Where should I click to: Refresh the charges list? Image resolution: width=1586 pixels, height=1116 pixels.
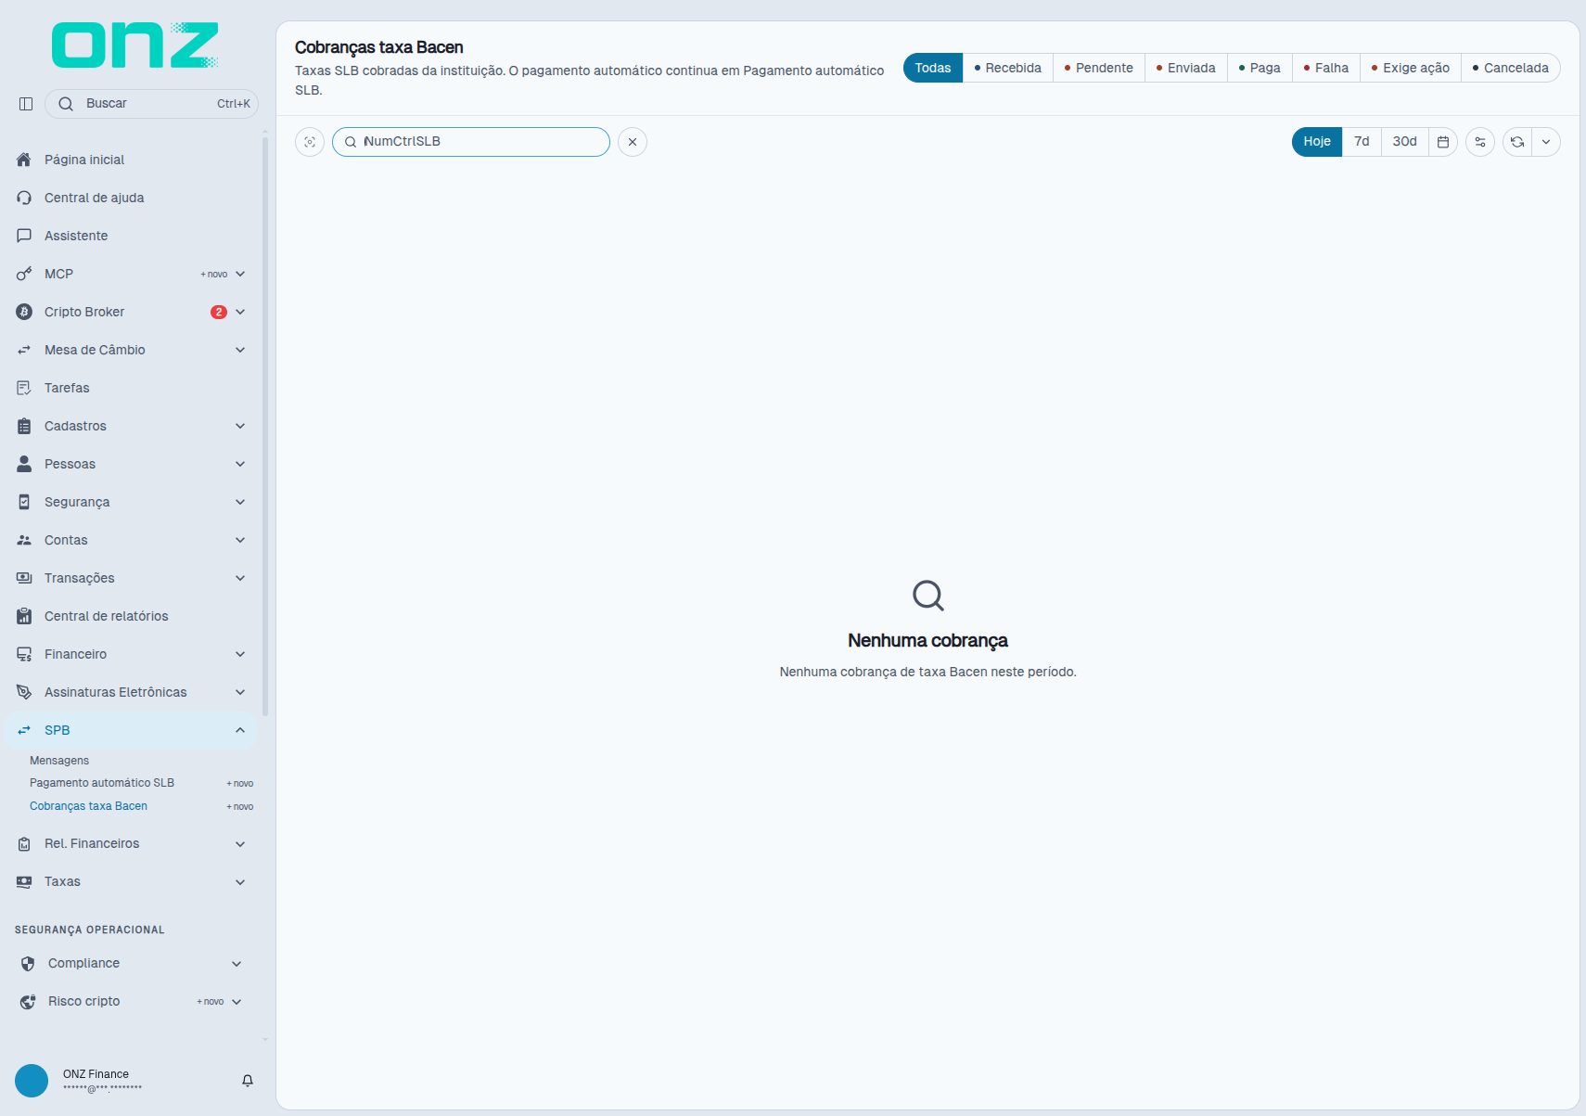(x=1517, y=142)
